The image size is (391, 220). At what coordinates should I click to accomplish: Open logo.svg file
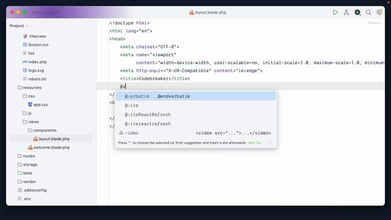[34, 70]
